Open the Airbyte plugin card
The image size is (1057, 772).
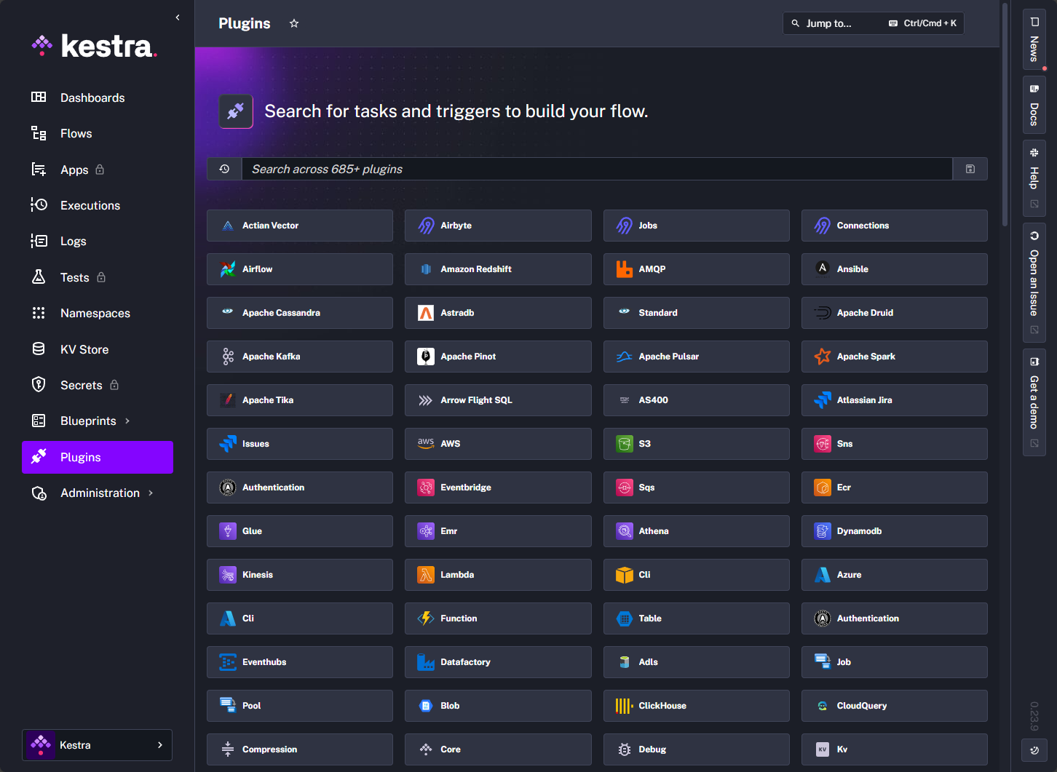point(498,226)
